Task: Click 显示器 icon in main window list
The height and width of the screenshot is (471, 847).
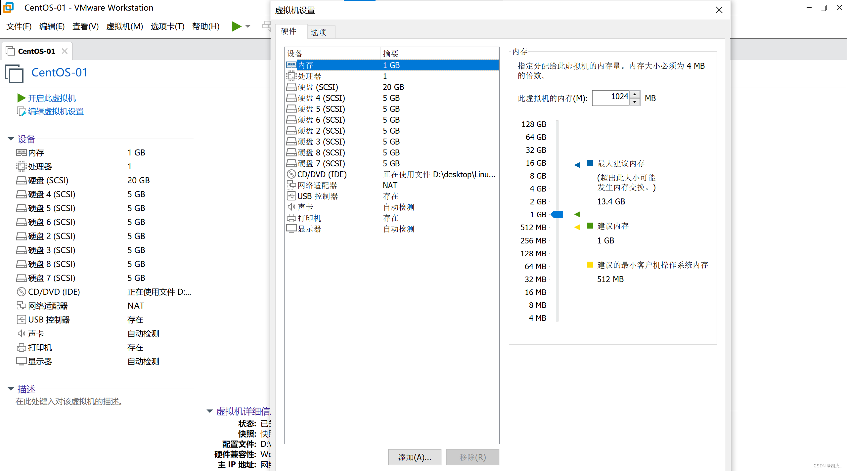Action: (x=21, y=361)
